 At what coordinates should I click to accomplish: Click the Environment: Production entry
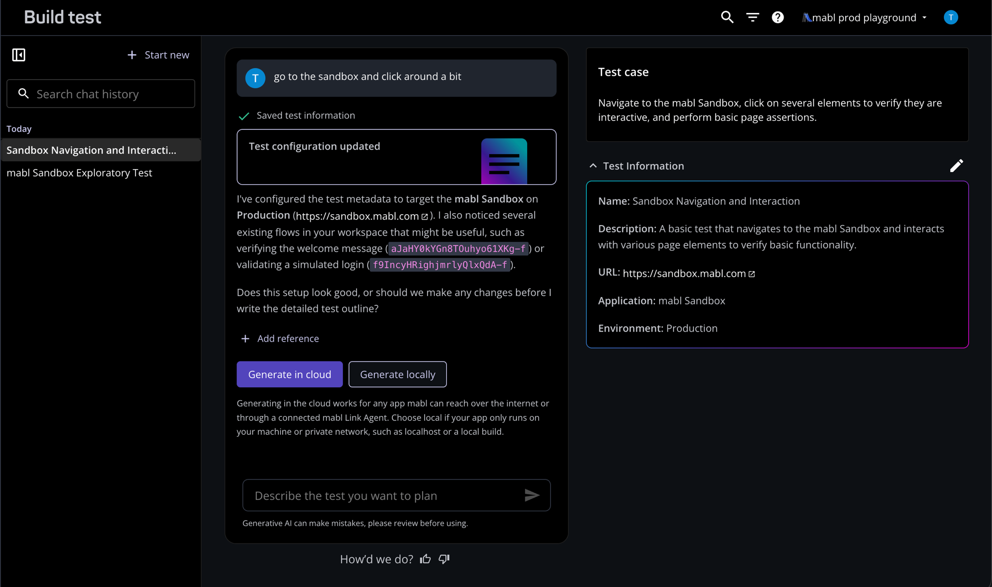pos(658,328)
